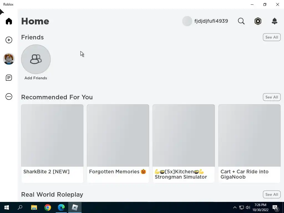Open Windows Action Center notifications

(x=275, y=207)
